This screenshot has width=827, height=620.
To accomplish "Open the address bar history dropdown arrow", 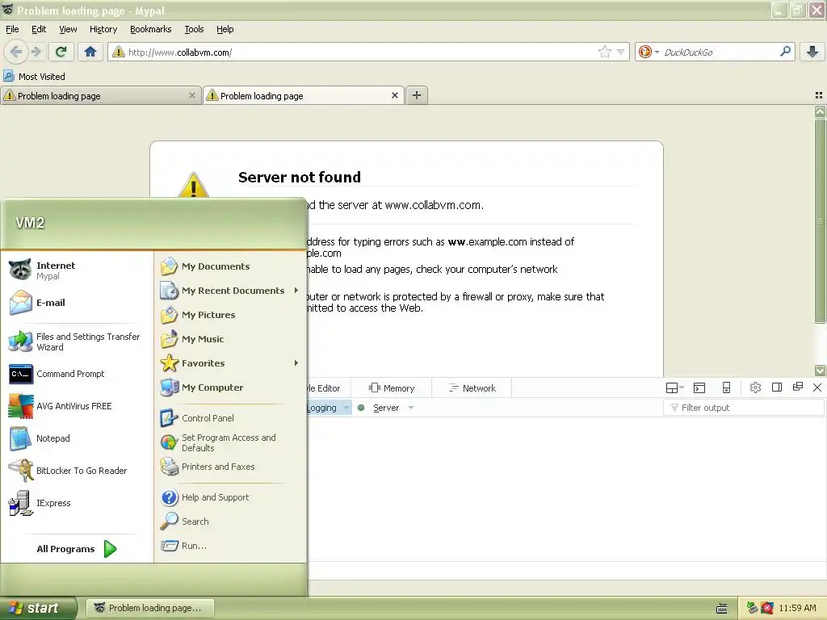I will tap(621, 52).
